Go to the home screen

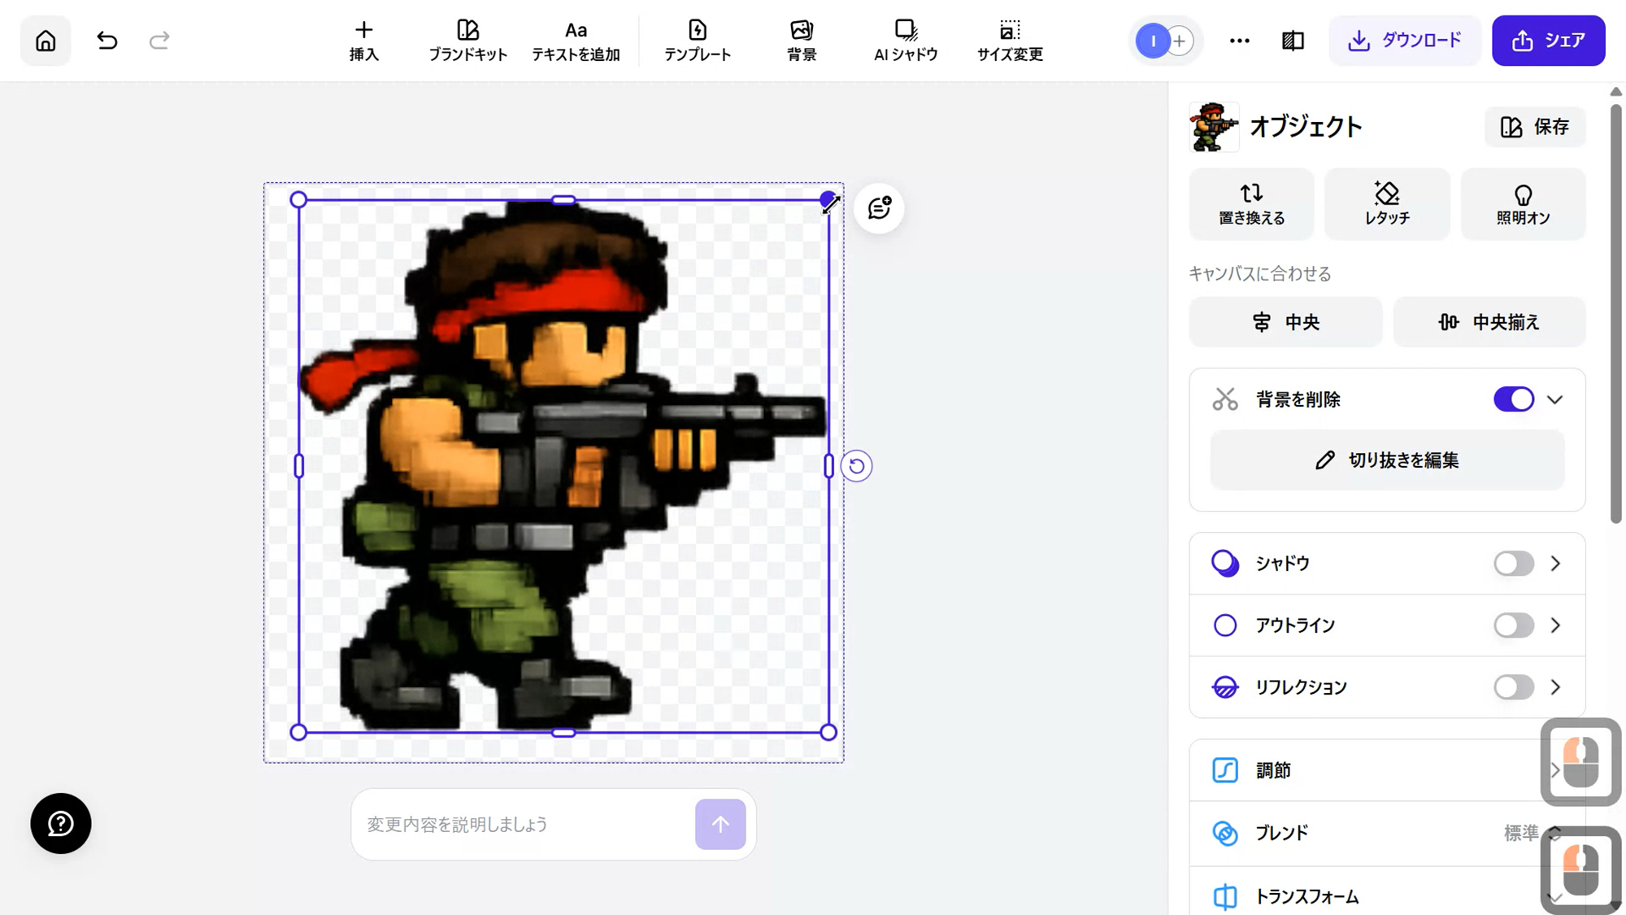click(x=46, y=41)
